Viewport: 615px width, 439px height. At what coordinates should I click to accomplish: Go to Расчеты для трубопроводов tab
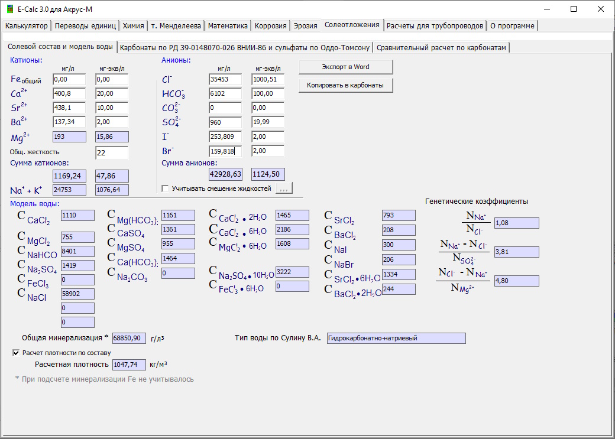435,26
